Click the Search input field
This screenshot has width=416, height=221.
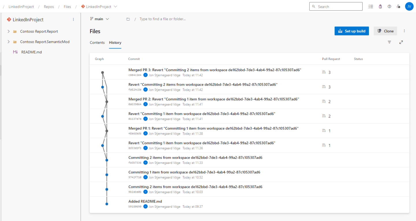coord(336,6)
